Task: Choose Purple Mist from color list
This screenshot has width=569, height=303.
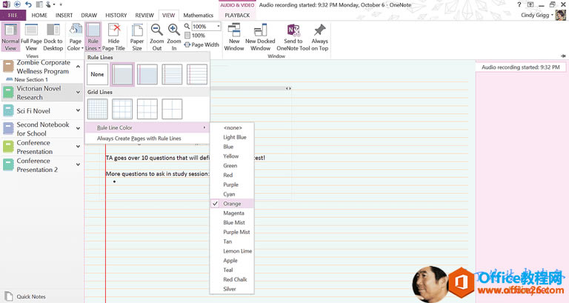Action: 236,232
